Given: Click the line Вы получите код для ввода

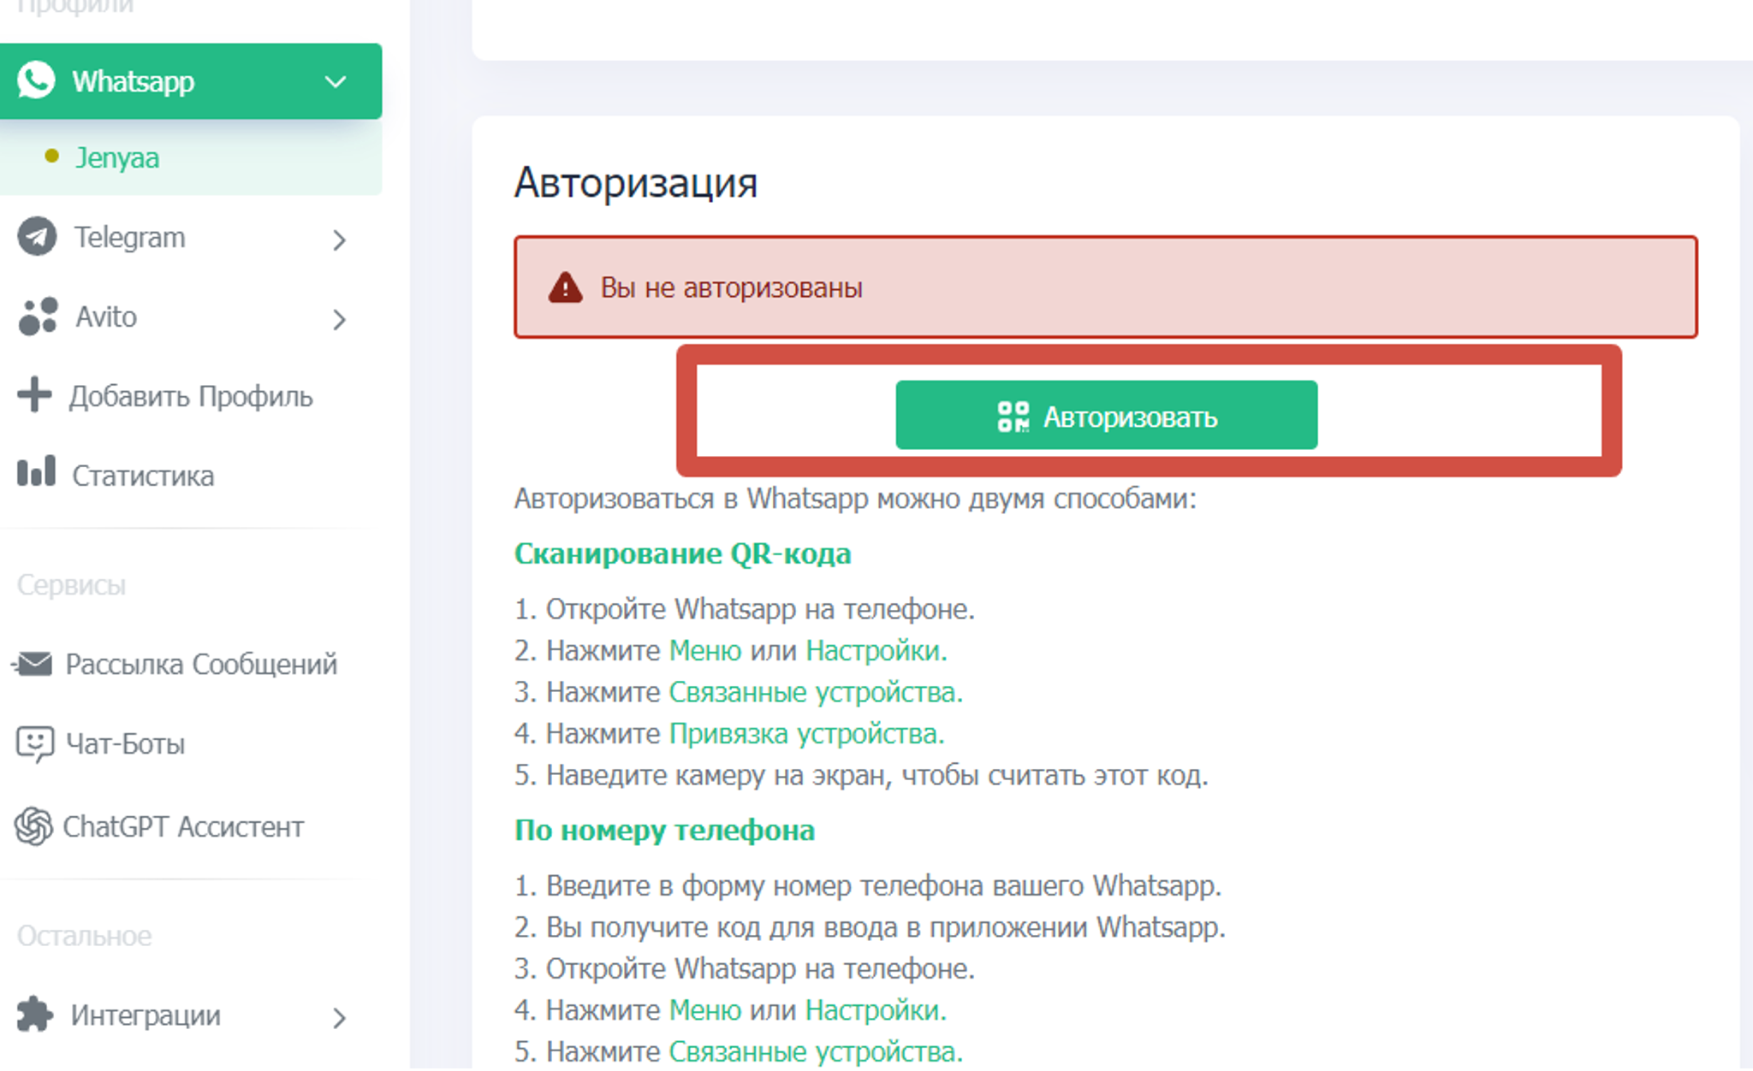Looking at the screenshot, I should coord(870,926).
